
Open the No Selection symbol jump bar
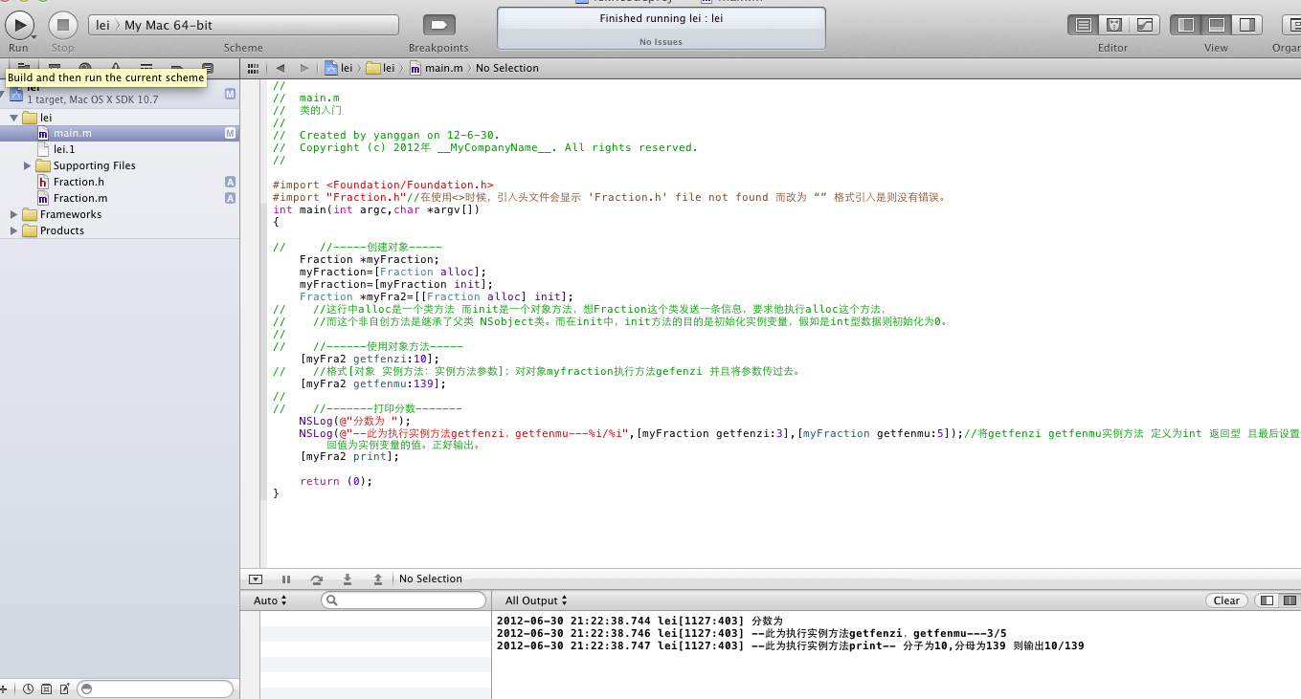pos(507,68)
